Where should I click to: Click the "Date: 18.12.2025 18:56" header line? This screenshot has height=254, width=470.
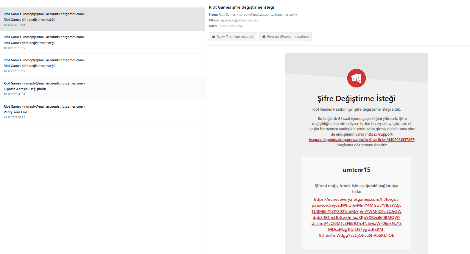[x=226, y=26]
